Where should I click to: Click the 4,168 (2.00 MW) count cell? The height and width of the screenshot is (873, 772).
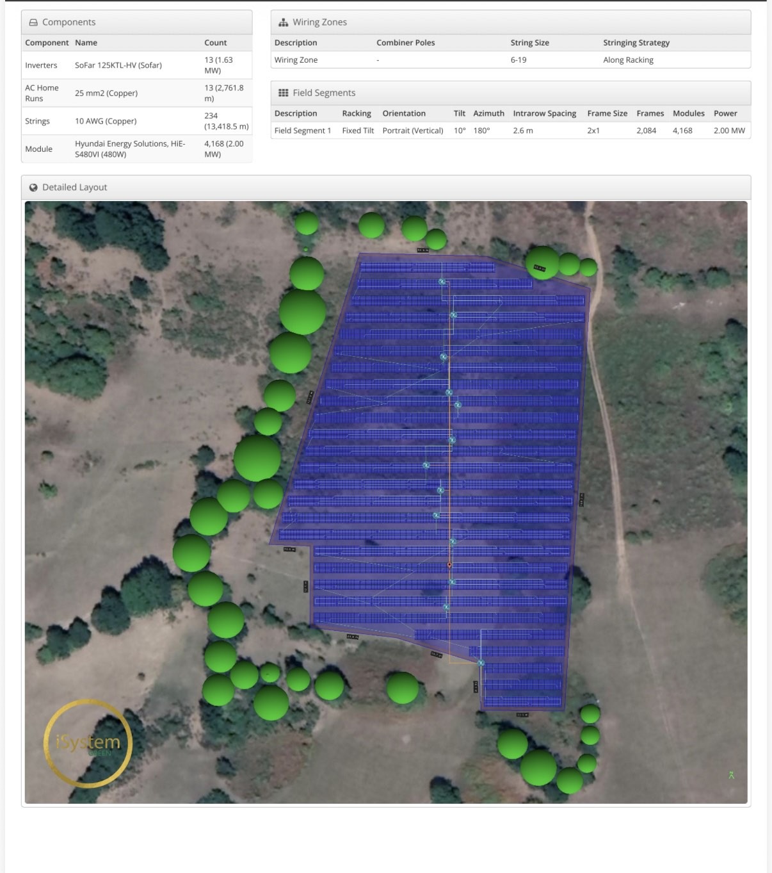click(224, 149)
